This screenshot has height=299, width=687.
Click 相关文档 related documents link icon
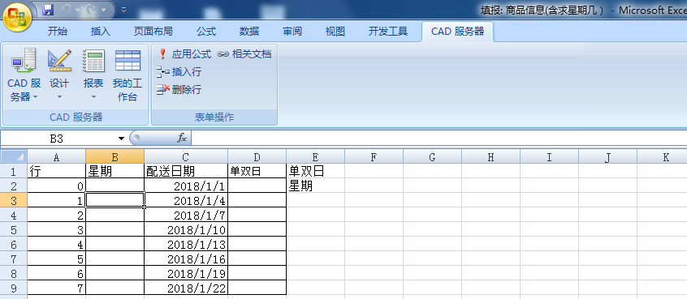coord(244,54)
